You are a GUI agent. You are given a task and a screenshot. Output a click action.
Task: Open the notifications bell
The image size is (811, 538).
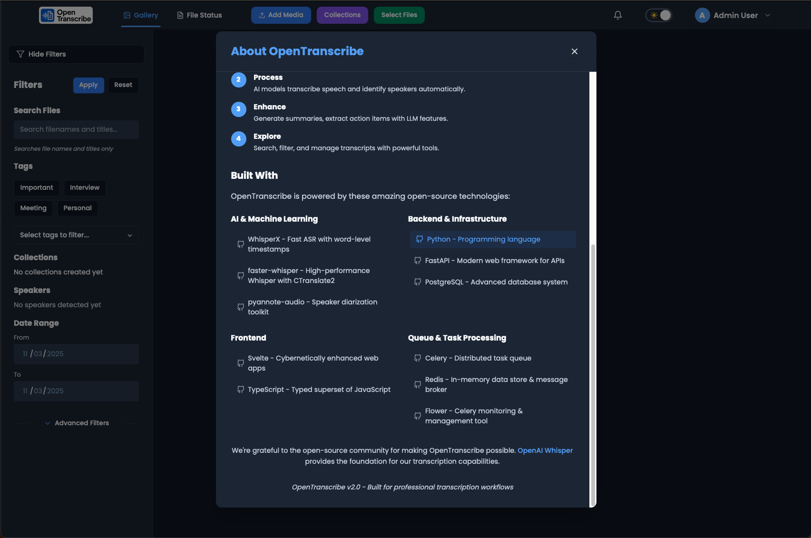[618, 15]
